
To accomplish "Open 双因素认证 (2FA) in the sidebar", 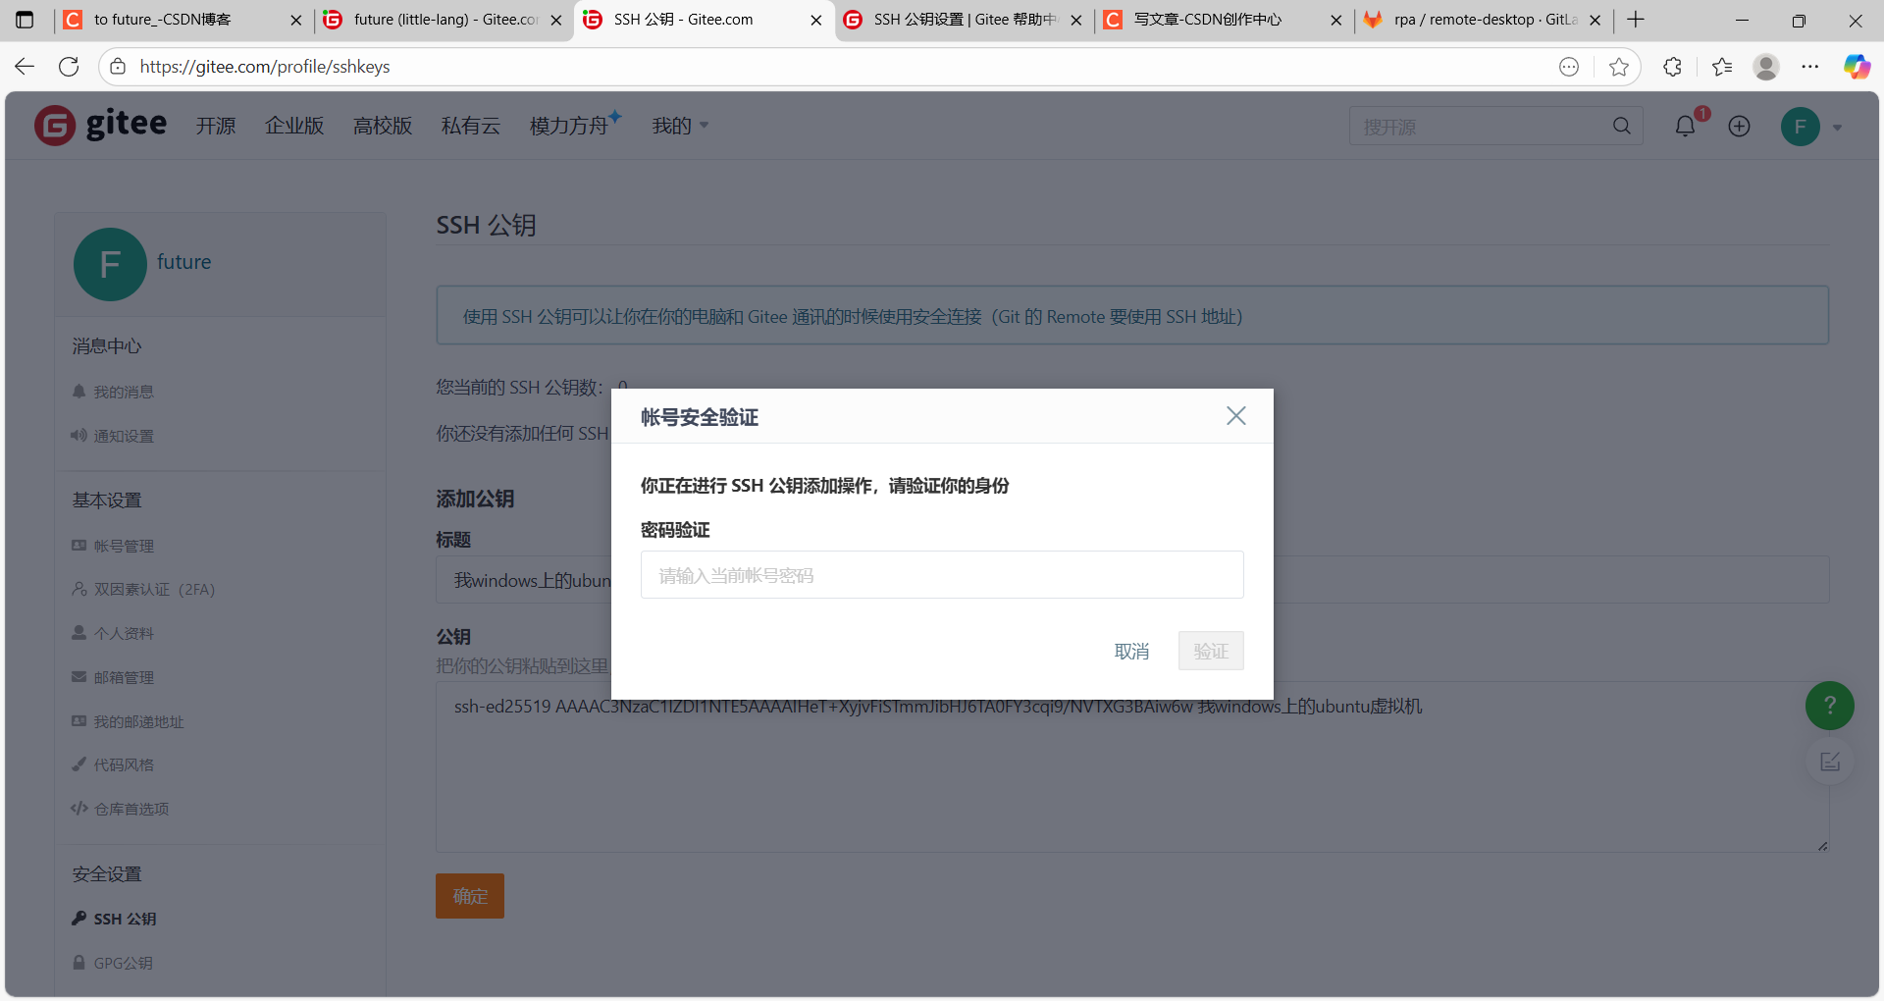I will [x=154, y=590].
